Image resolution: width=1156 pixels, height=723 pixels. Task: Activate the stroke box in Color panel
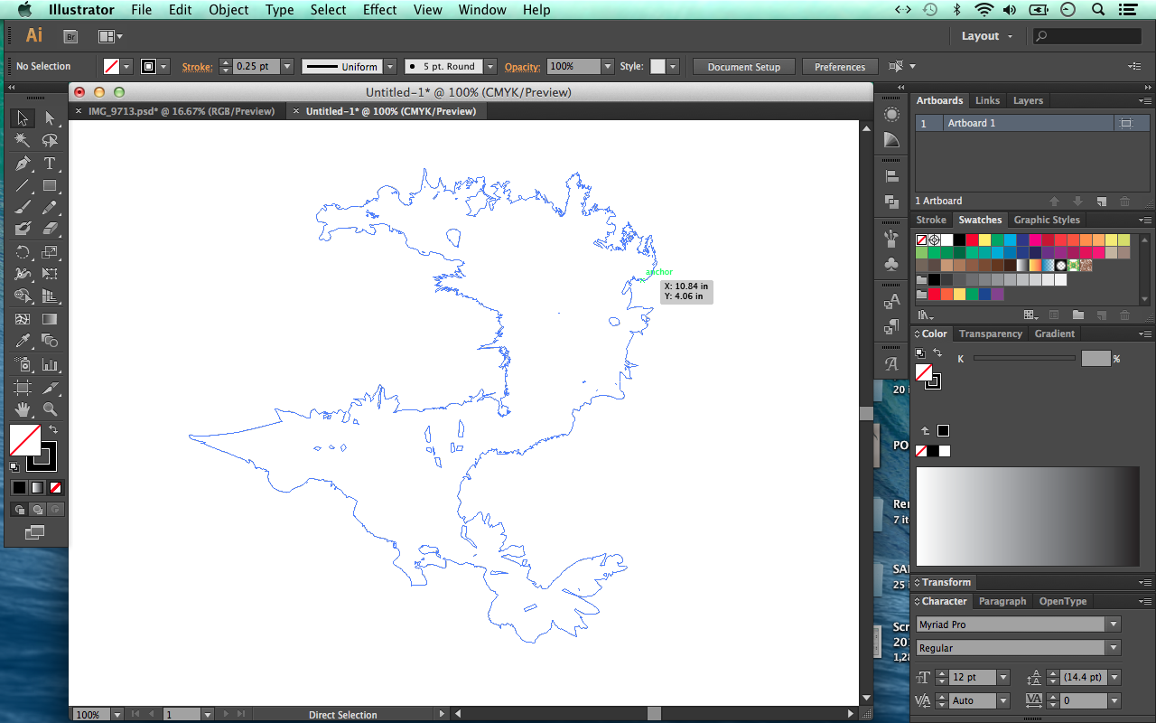pyautogui.click(x=933, y=381)
